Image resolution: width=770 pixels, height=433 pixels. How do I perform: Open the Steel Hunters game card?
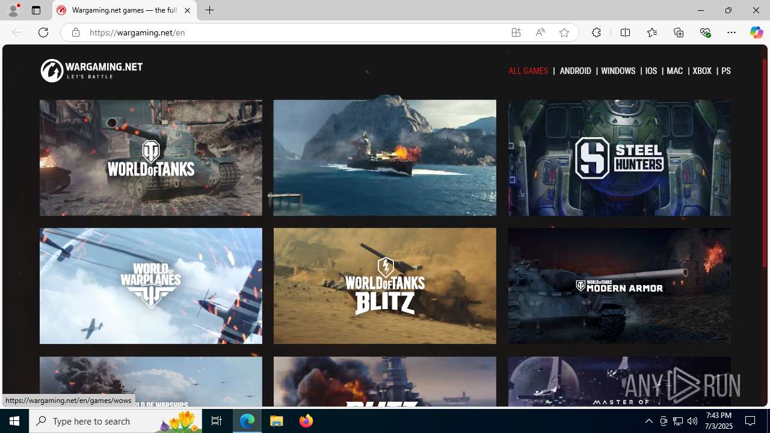(x=619, y=158)
